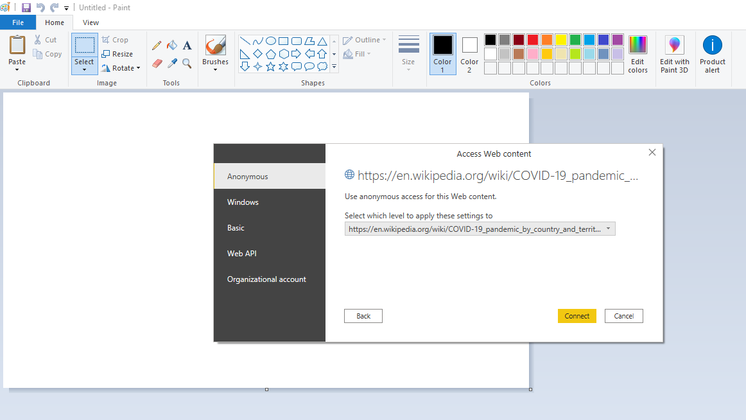Open the Rotate dropdown menu
746x420 pixels.
pyautogui.click(x=121, y=68)
